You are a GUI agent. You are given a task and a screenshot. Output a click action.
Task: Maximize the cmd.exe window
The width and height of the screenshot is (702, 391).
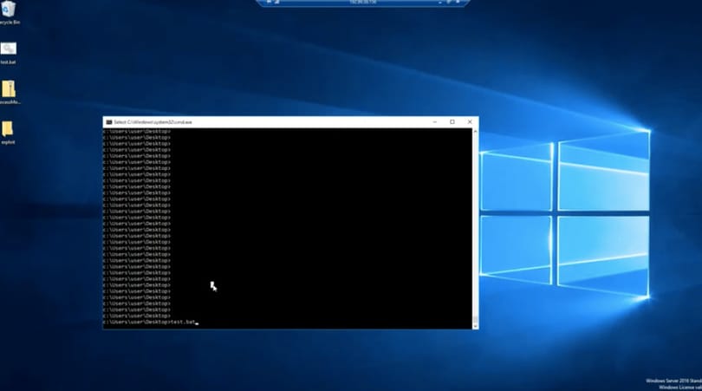pyautogui.click(x=452, y=122)
